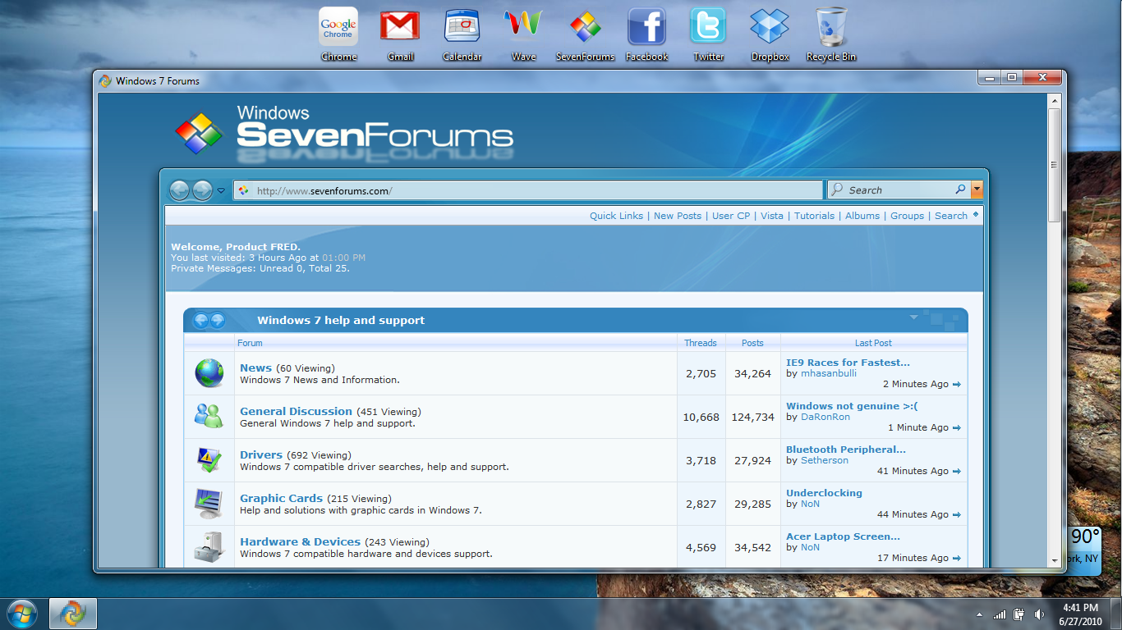Open the Drivers forum
Image resolution: width=1122 pixels, height=630 pixels.
point(261,455)
